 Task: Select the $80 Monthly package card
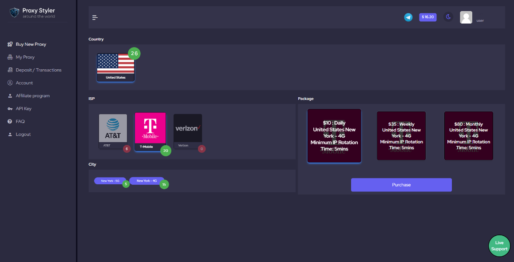[x=468, y=136]
